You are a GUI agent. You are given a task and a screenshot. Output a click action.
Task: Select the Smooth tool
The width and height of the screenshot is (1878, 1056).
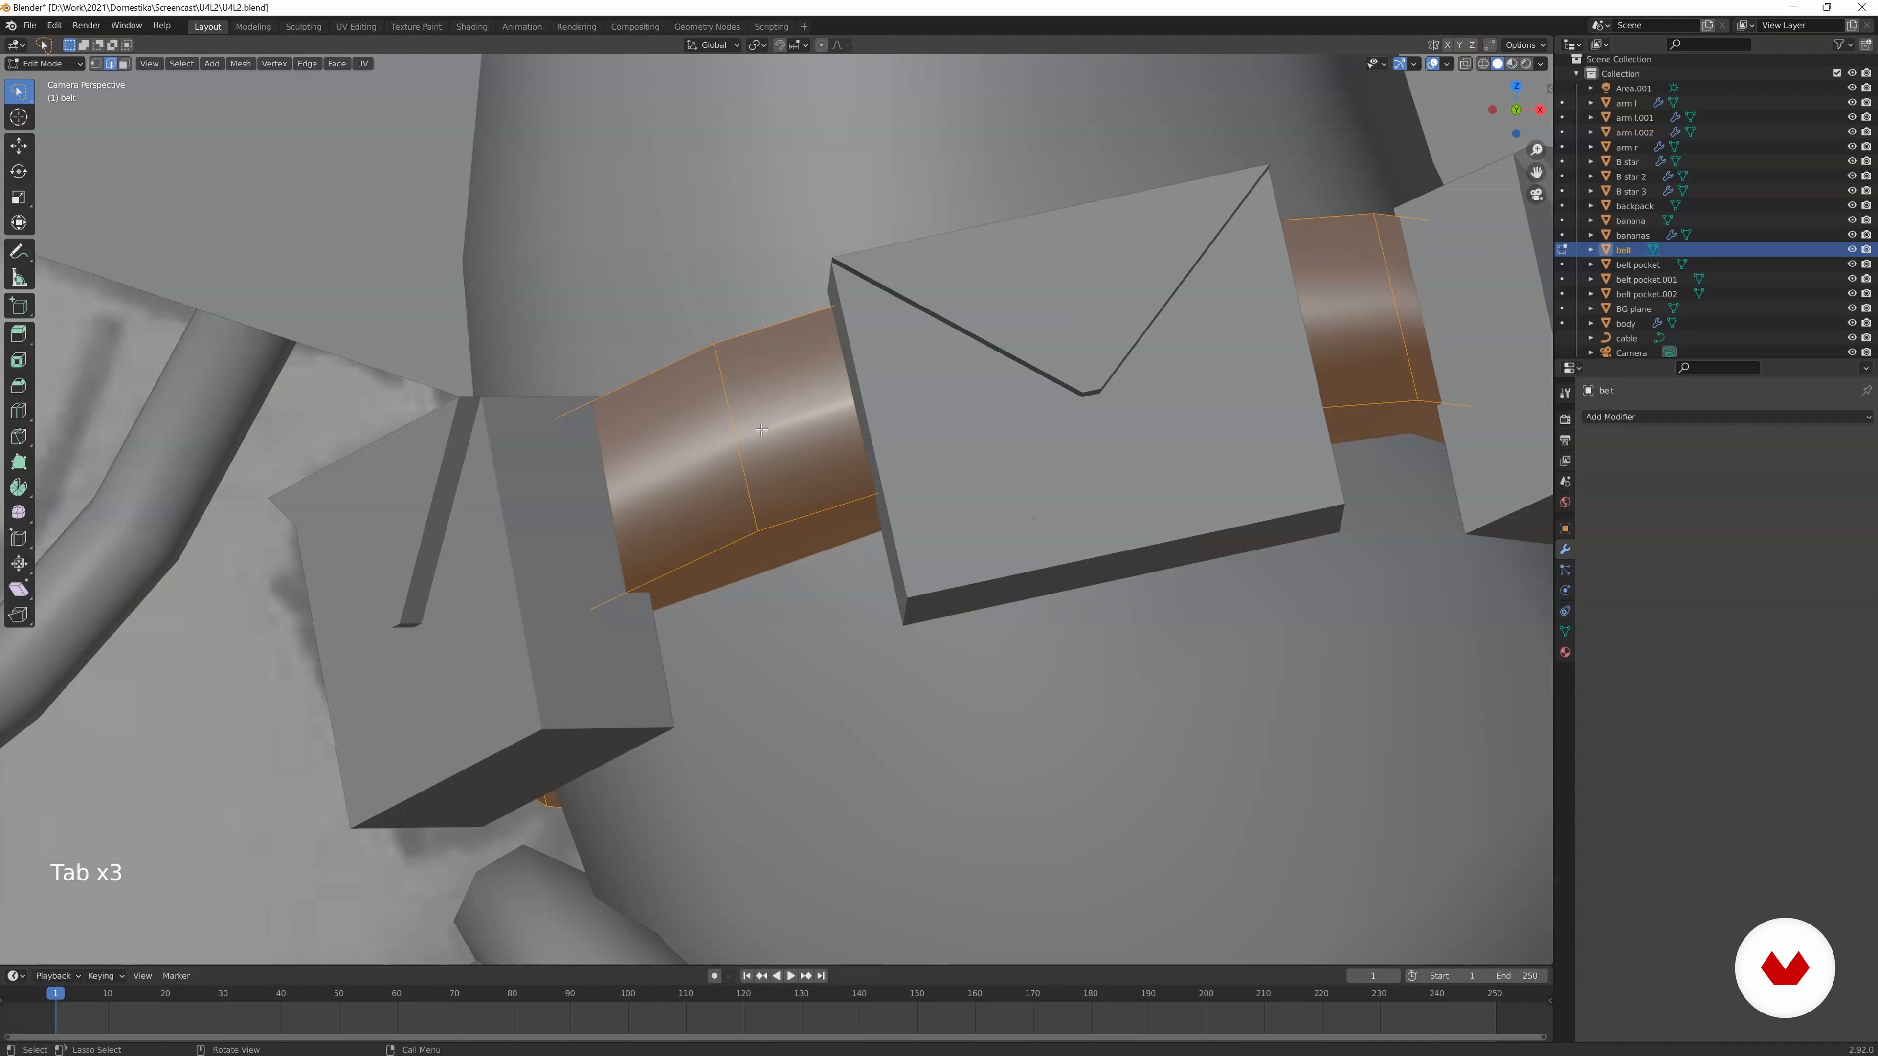point(18,512)
